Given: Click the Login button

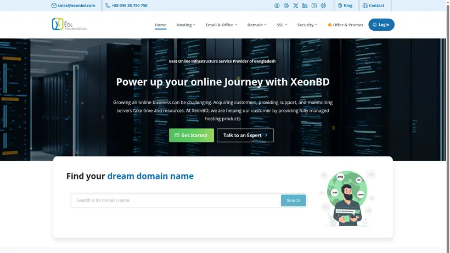Looking at the screenshot, I should click(x=381, y=25).
